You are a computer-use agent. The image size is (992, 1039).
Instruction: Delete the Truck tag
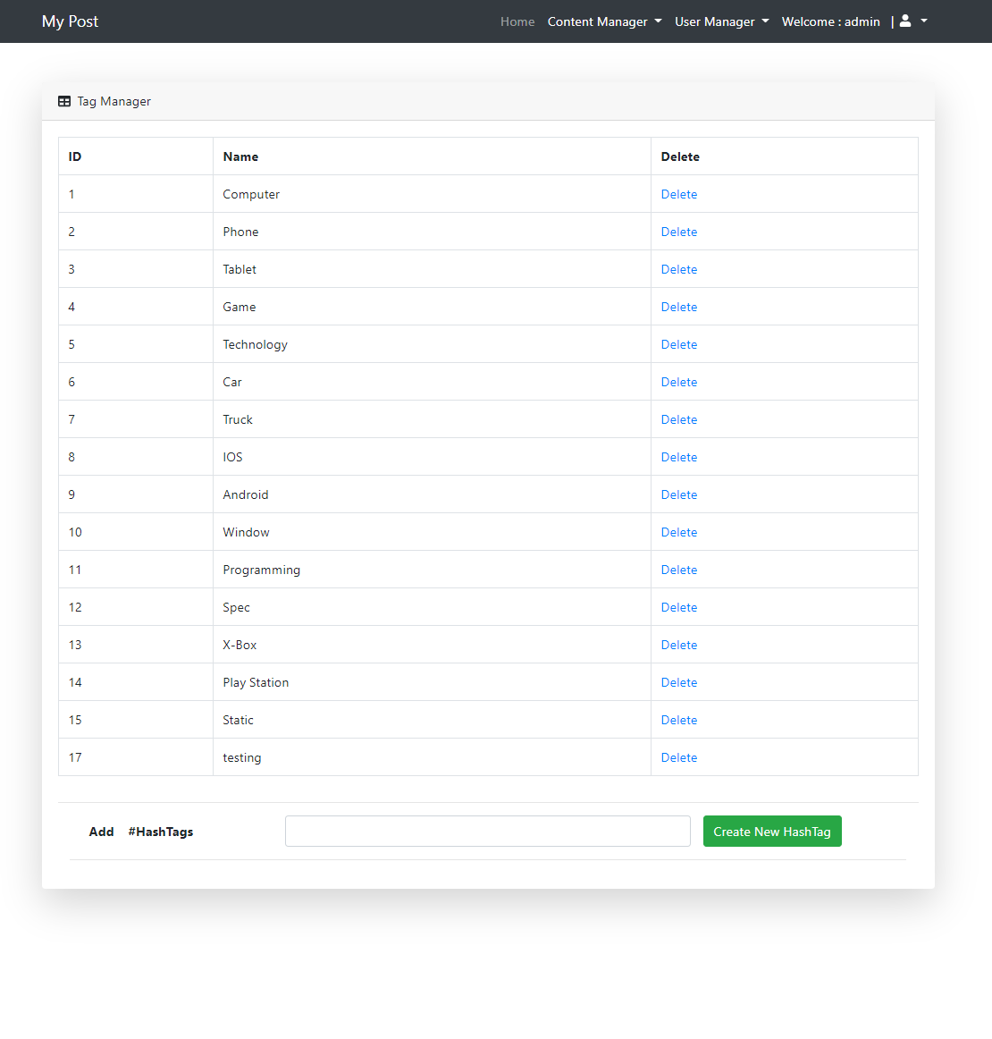679,419
